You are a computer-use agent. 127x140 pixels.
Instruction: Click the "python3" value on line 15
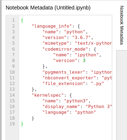point(76,101)
